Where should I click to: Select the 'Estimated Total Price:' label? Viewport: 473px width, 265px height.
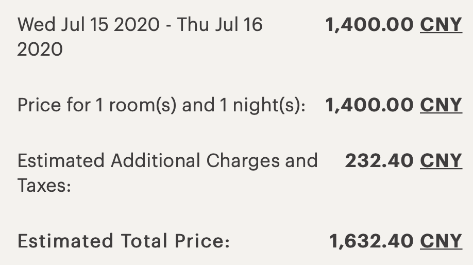click(x=124, y=241)
